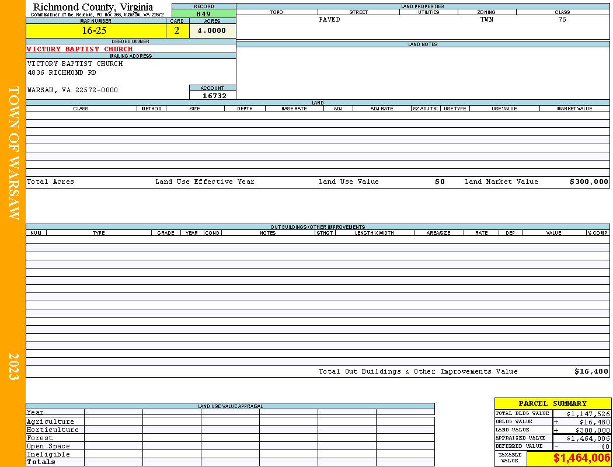Click the BASE RATE column header in Land table
The height and width of the screenshot is (467, 613).
(x=294, y=108)
